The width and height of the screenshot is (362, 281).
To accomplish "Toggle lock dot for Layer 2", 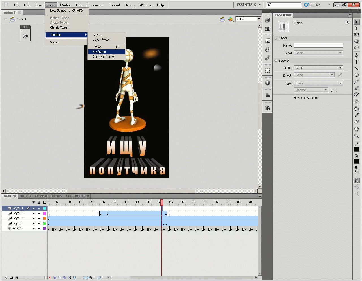I will tap(39, 218).
